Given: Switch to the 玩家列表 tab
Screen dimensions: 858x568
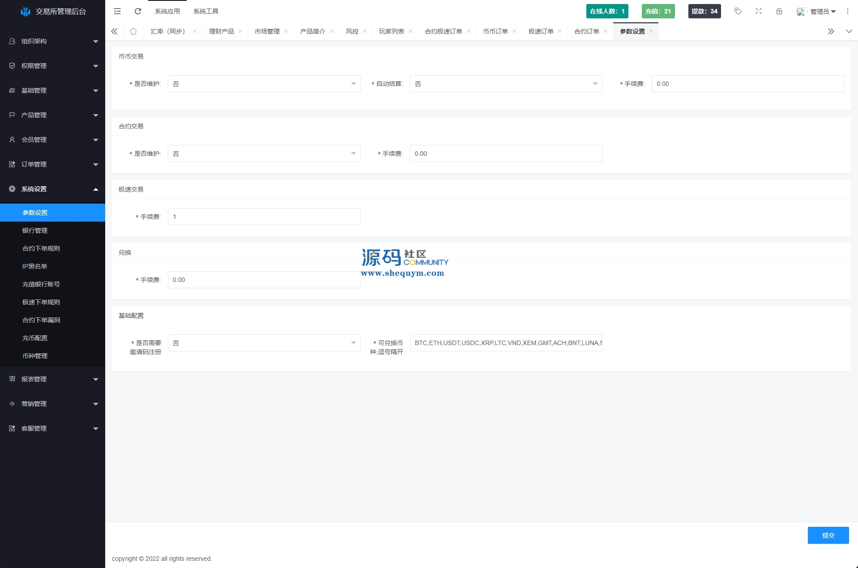Looking at the screenshot, I should pyautogui.click(x=391, y=31).
